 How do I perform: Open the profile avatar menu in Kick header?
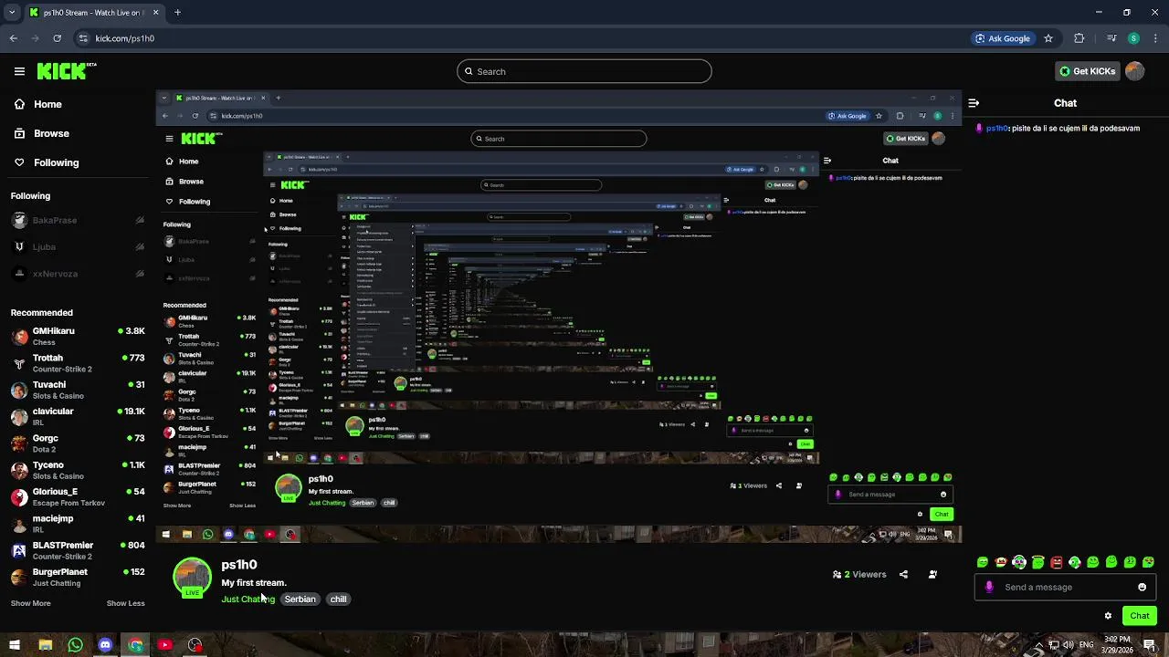[1134, 71]
